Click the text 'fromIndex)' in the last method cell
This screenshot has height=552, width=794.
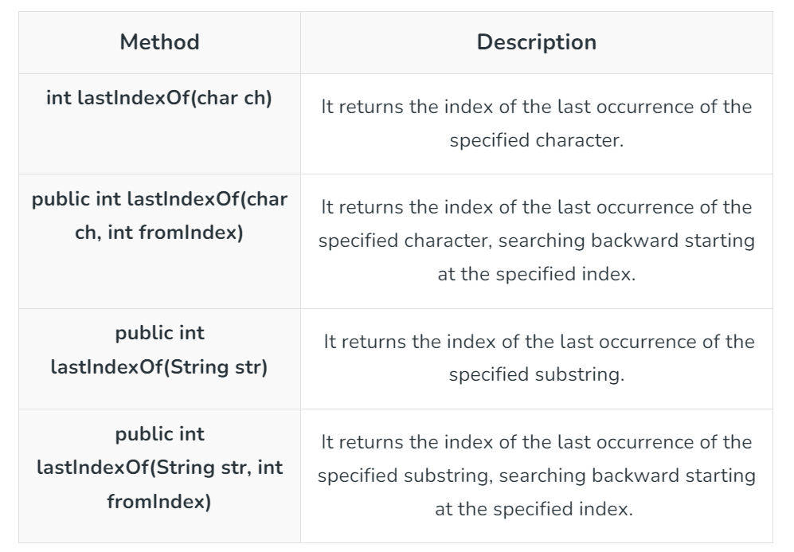point(159,502)
